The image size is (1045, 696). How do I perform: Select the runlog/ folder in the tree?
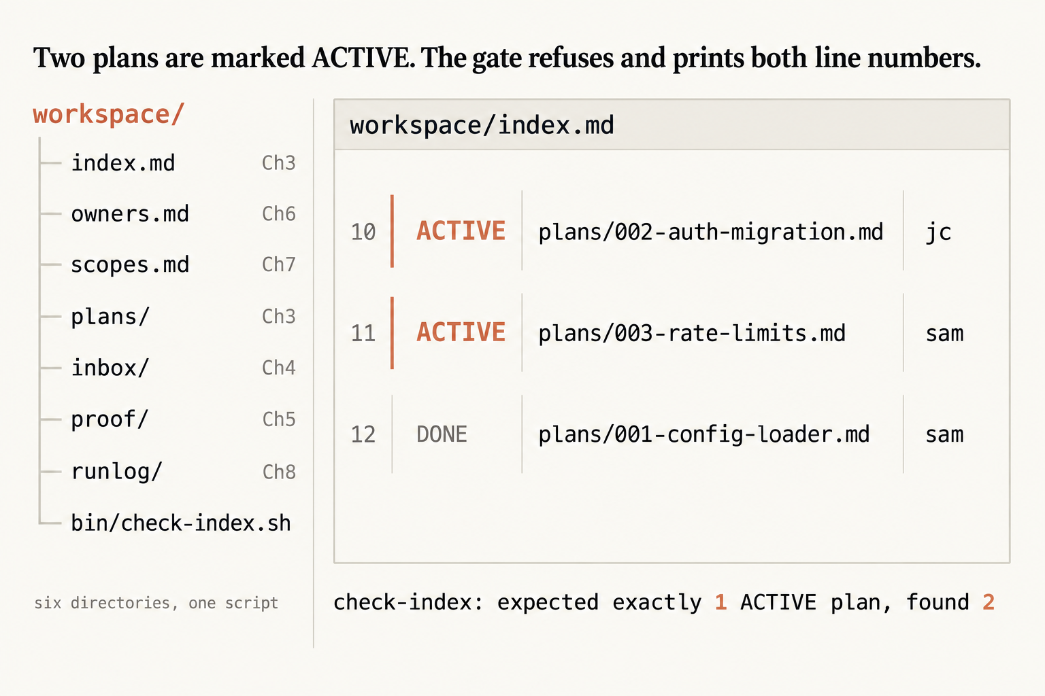pyautogui.click(x=117, y=471)
